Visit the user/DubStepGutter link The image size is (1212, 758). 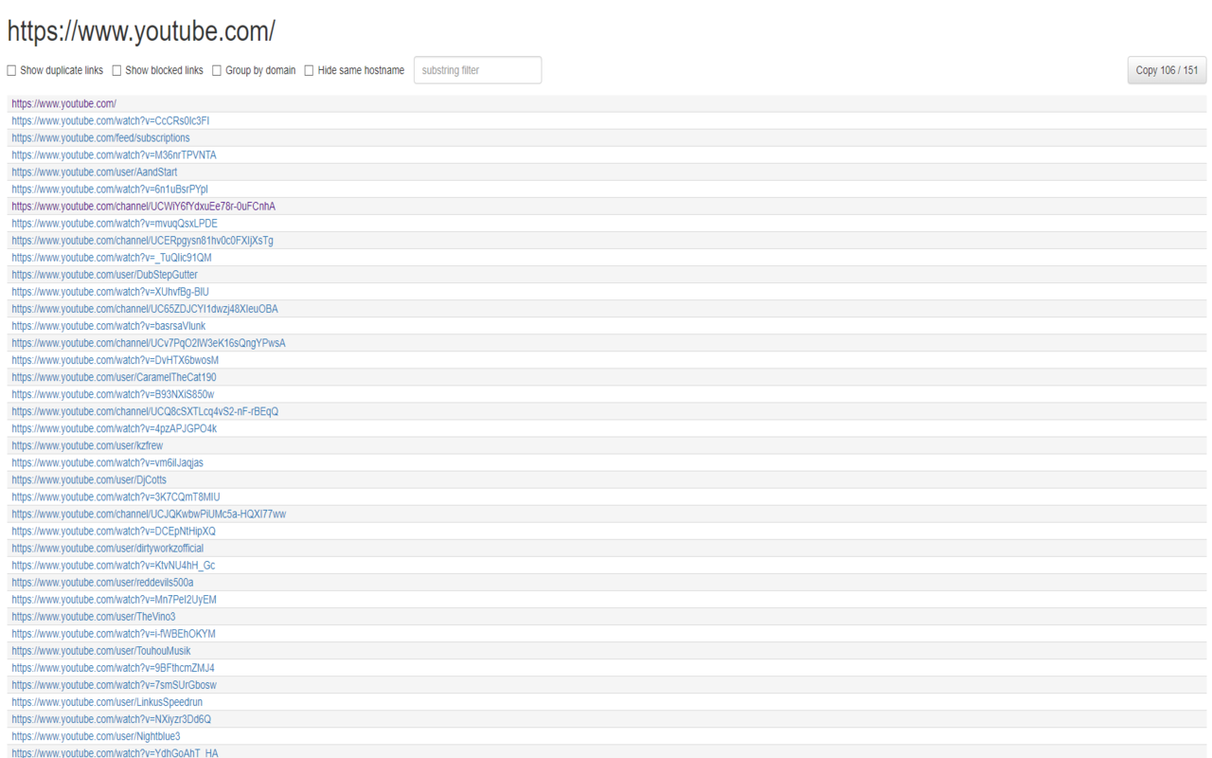105,275
